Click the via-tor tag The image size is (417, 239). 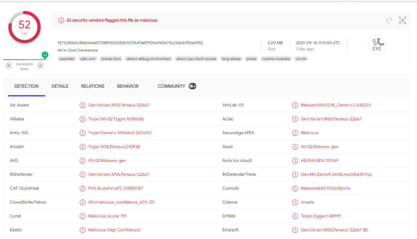click(x=301, y=59)
